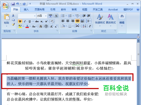The width and height of the screenshot is (141, 105).
Task: Toggle show paragraph marks
Action: coord(90,26)
